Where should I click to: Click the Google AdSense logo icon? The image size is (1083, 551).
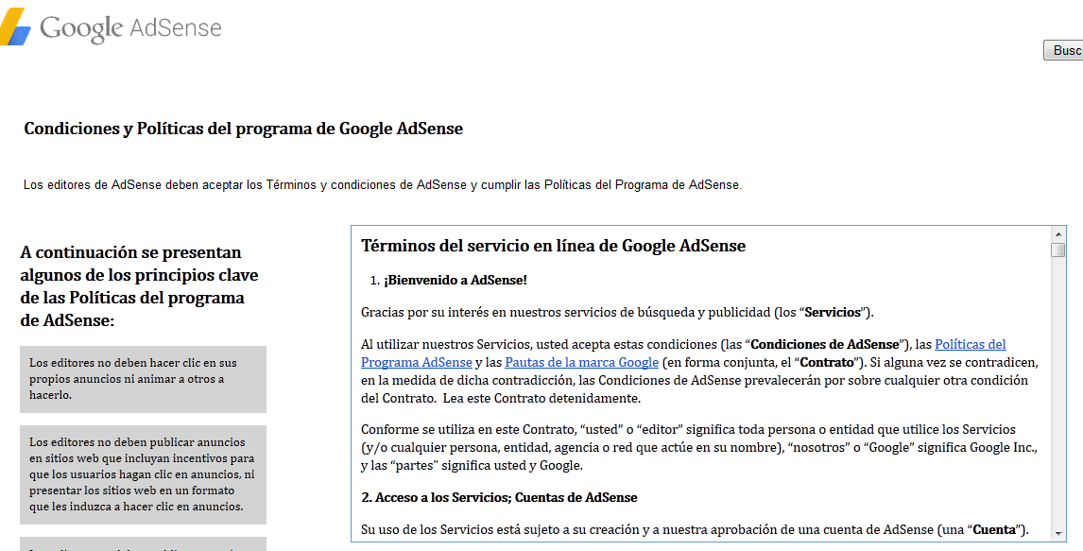click(14, 26)
